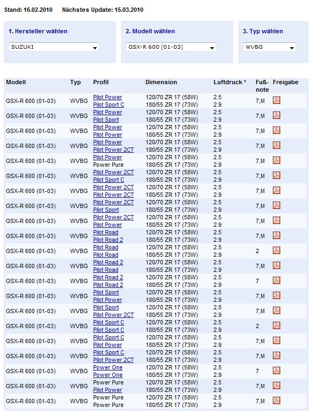Open the Typ dropdown showing WVBG
Viewport: 313px width, 415px height.
click(270, 47)
